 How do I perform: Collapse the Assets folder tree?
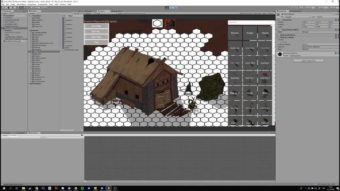[x=30, y=31]
